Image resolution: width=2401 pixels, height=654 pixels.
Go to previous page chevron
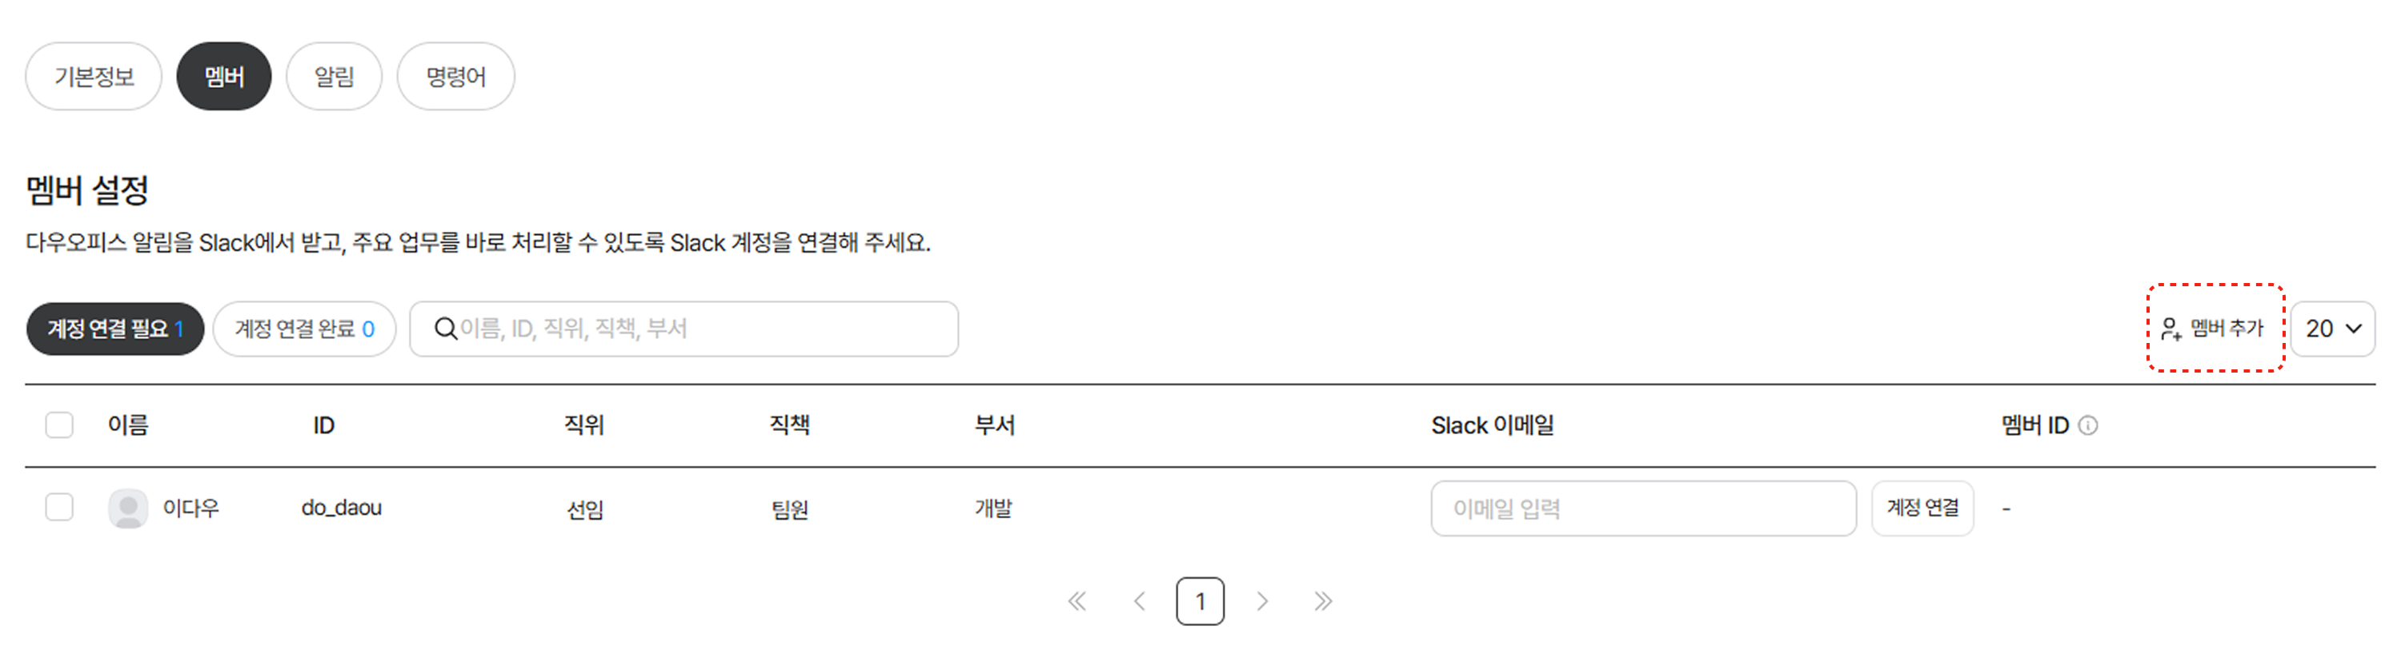(1139, 602)
